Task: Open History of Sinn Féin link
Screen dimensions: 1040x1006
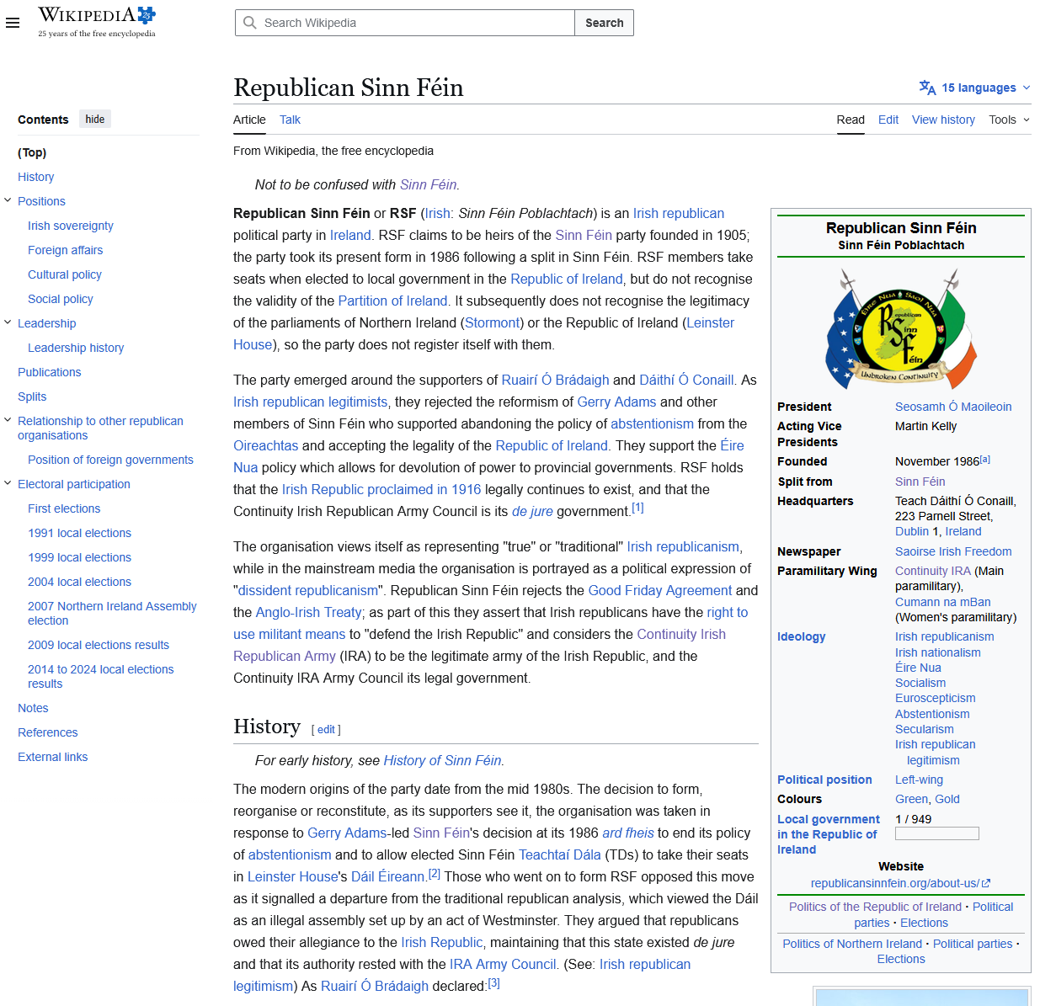Action: click(x=442, y=760)
